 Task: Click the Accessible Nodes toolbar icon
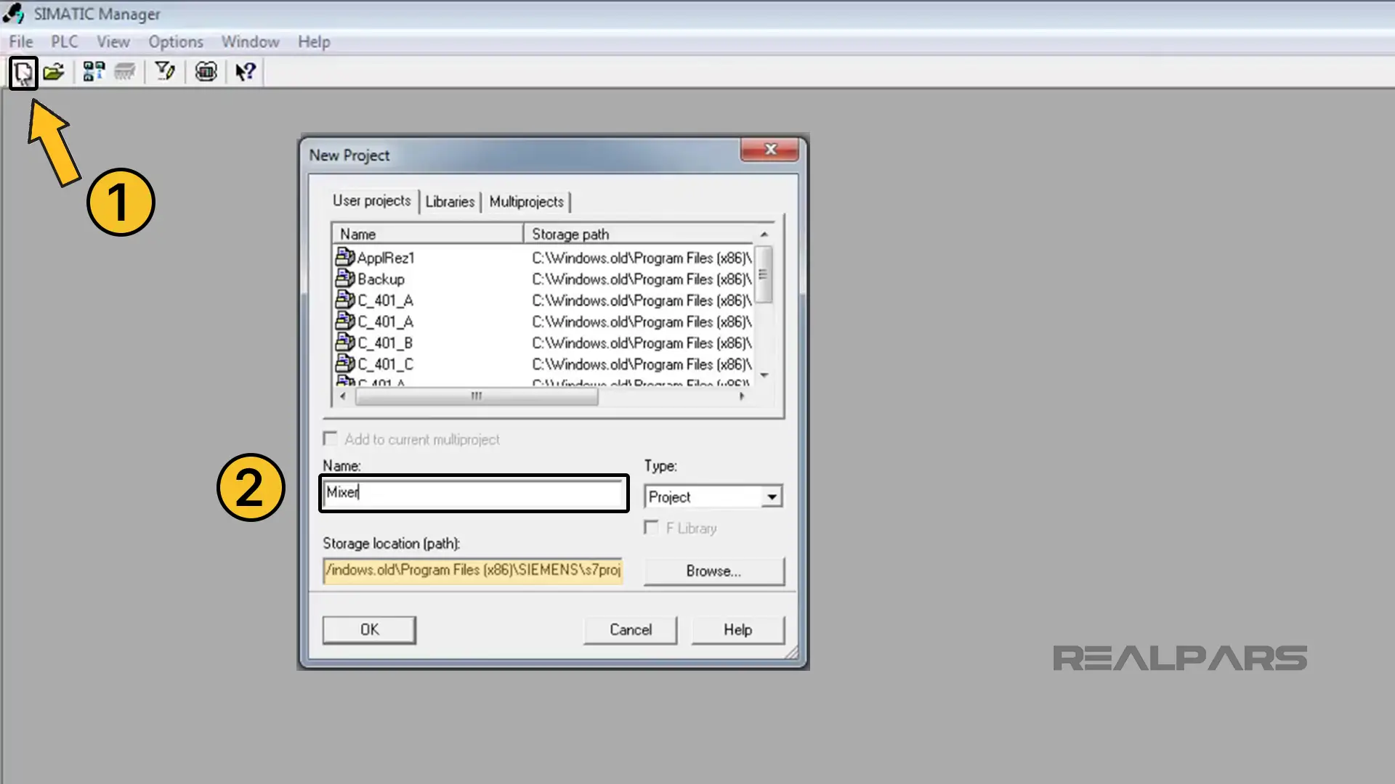click(x=94, y=71)
